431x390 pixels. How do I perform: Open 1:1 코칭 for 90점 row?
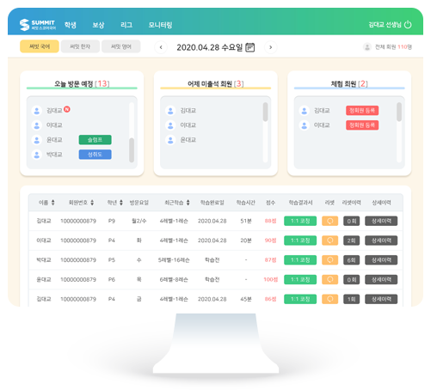tap(300, 241)
